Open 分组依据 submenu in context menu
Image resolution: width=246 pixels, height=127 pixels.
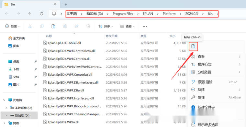point(216,72)
